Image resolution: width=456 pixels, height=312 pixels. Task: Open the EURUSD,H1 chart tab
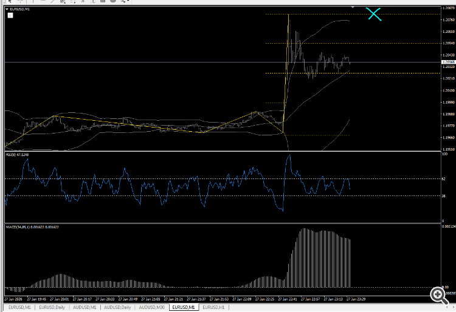(214, 307)
